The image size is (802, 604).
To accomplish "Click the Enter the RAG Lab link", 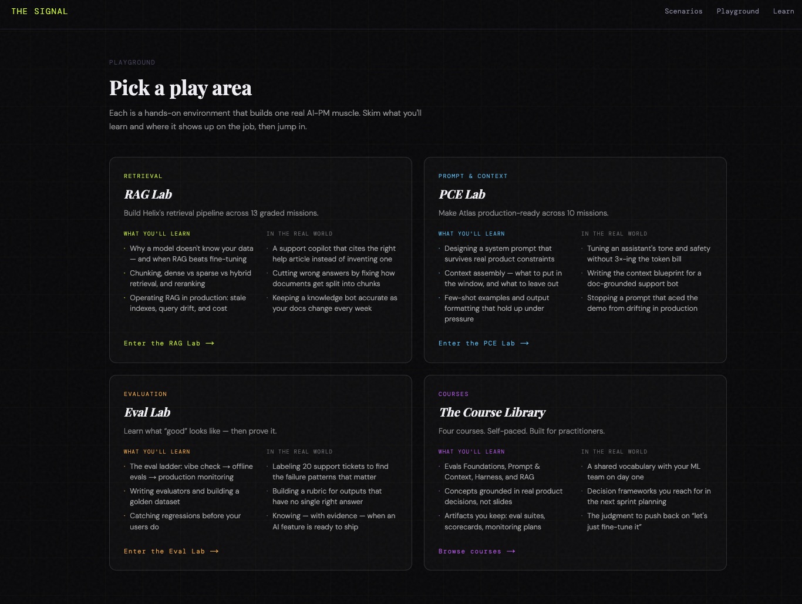I will click(x=169, y=343).
